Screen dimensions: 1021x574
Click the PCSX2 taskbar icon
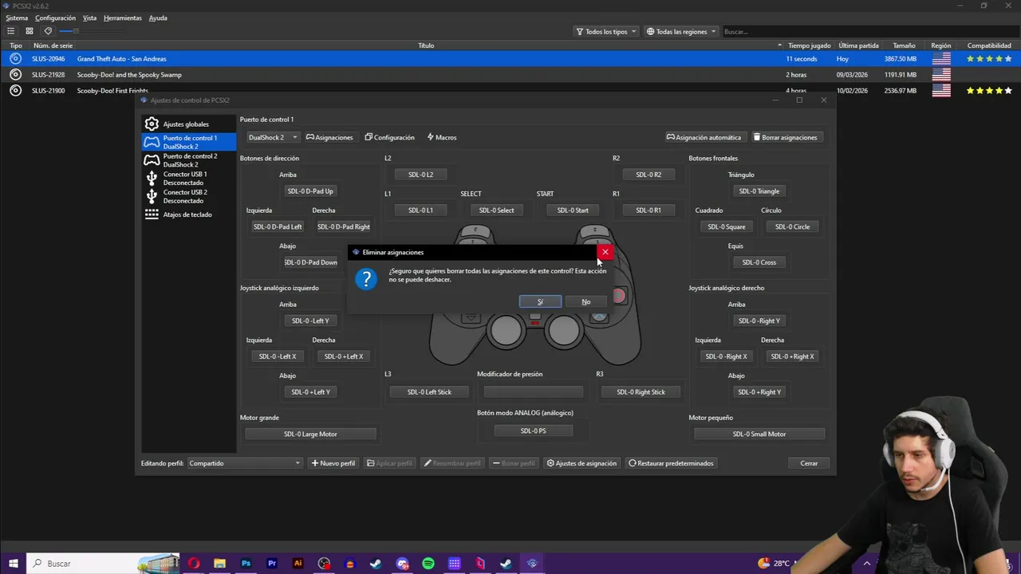point(532,564)
